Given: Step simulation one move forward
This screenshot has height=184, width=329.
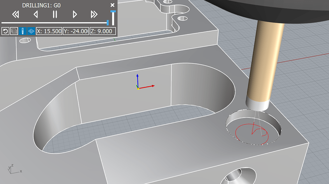Looking at the screenshot, I should point(75,14).
